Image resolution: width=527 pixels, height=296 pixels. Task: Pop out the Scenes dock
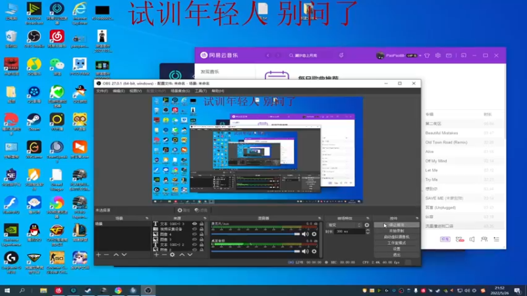[x=147, y=218]
